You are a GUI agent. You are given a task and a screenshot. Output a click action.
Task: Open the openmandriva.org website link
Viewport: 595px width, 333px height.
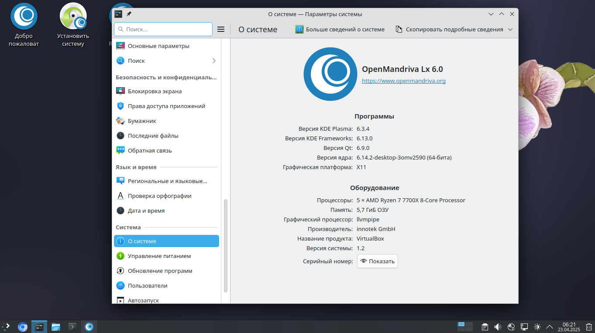(x=404, y=81)
